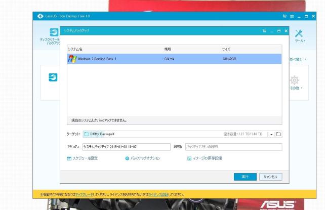Viewport: 325px width, 210px height.
Task: Click the schedule settings calendar icon
Action: 69,158
